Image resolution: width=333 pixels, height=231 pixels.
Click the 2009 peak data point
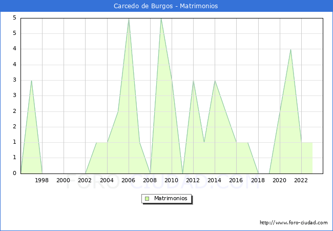161,18
